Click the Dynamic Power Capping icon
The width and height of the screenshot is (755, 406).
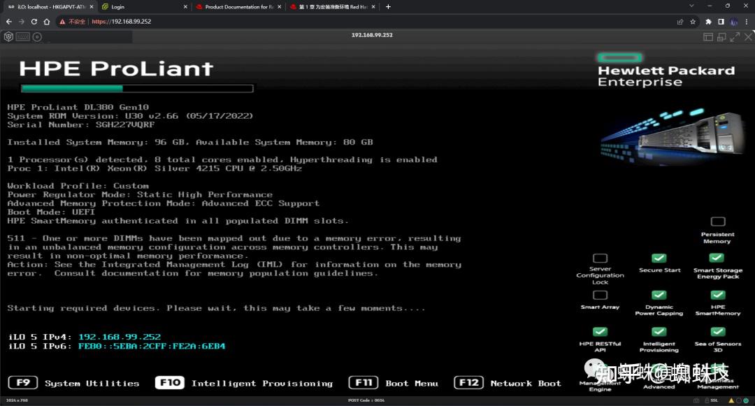coord(659,294)
